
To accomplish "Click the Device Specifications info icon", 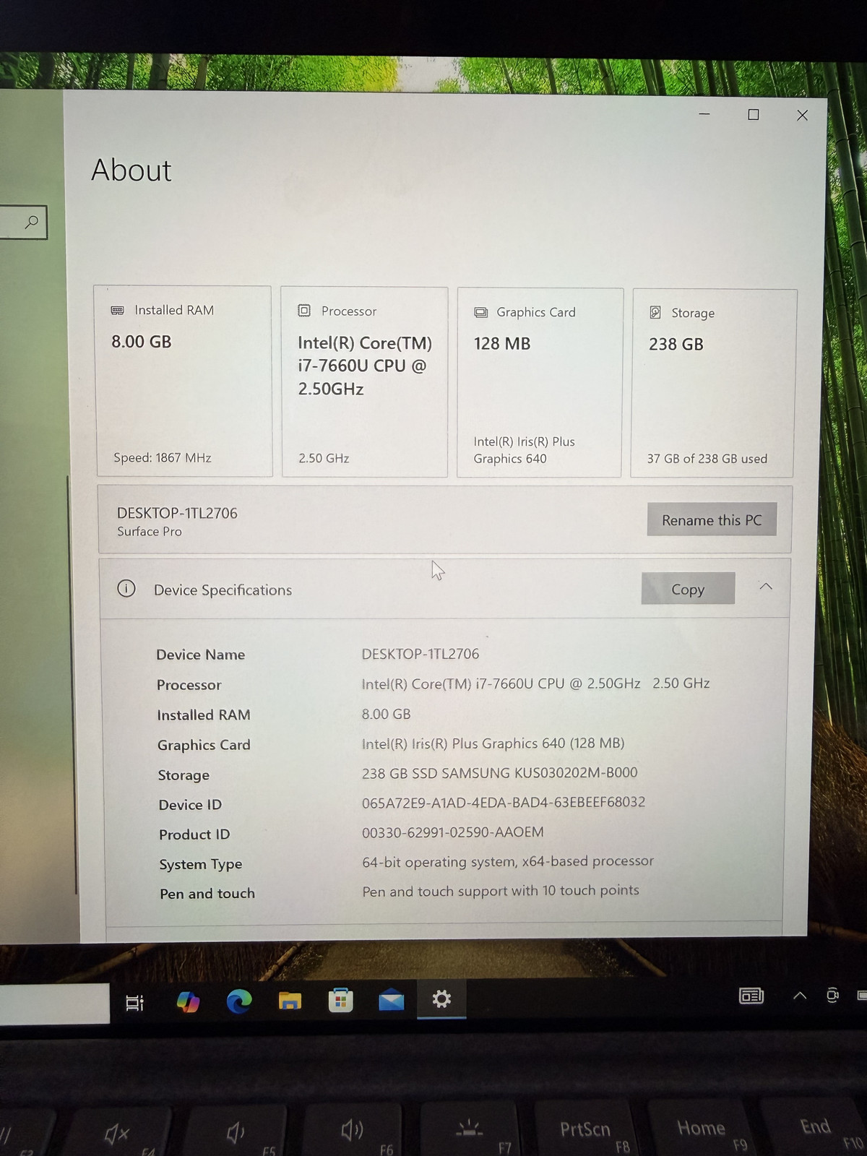I will (126, 589).
